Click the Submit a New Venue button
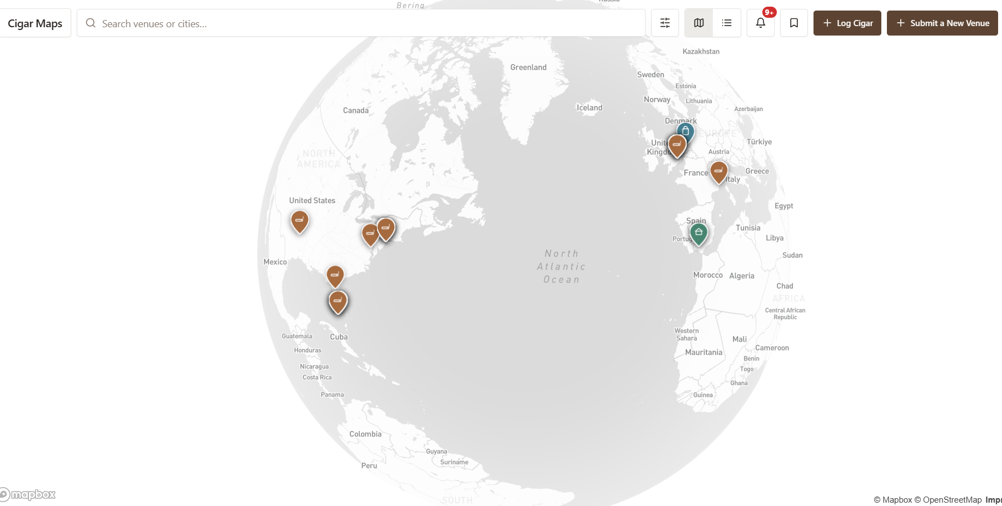Viewport: 1002px width, 506px height. 942,23
